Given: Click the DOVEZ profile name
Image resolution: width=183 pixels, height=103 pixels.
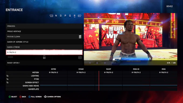Looking at the screenshot, I should click(x=170, y=6).
